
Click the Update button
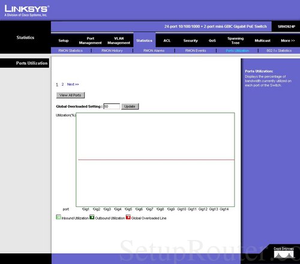point(130,106)
